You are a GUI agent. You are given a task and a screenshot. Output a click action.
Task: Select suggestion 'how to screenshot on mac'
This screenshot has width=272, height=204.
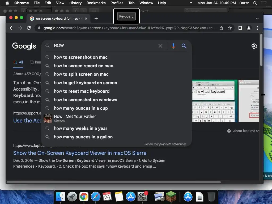click(x=116, y=57)
